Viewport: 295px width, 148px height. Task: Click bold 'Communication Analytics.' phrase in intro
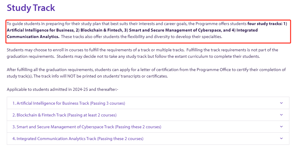pos(33,37)
